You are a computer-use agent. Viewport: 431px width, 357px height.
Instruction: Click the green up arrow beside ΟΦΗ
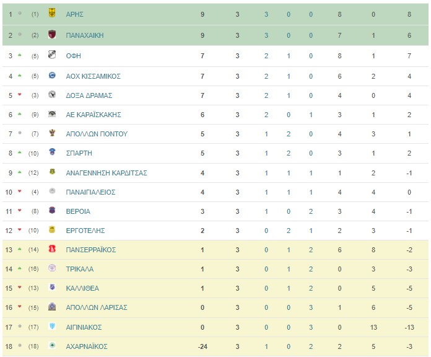pos(20,55)
